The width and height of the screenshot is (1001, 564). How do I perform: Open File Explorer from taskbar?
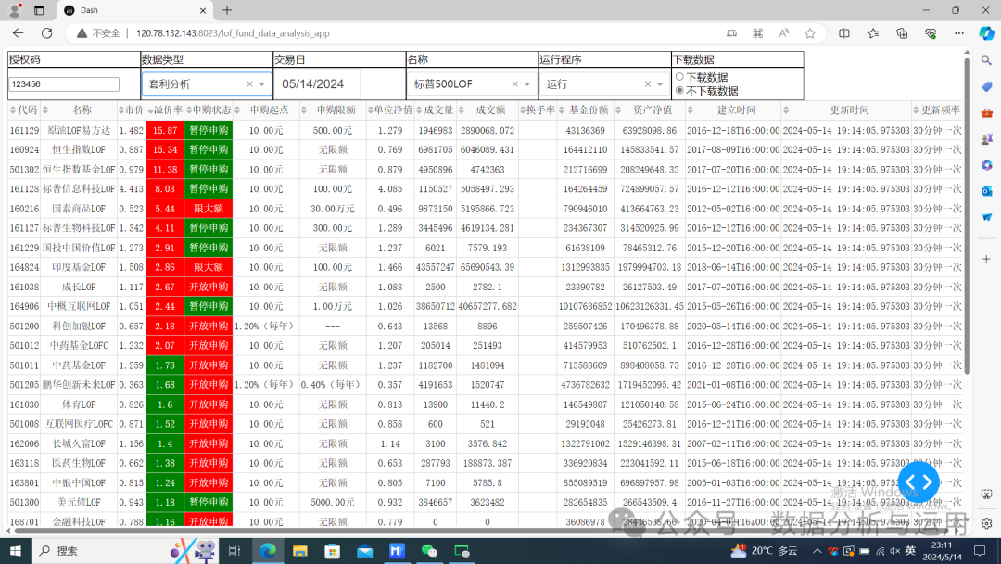[300, 551]
